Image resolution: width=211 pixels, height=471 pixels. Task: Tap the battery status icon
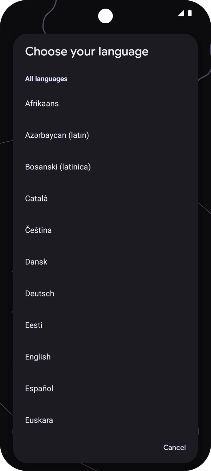click(x=190, y=13)
